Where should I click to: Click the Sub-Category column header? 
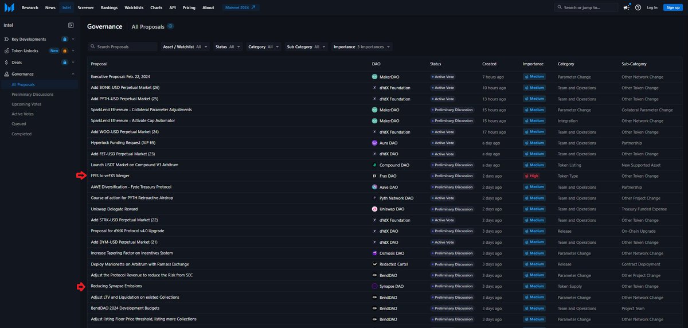634,64
